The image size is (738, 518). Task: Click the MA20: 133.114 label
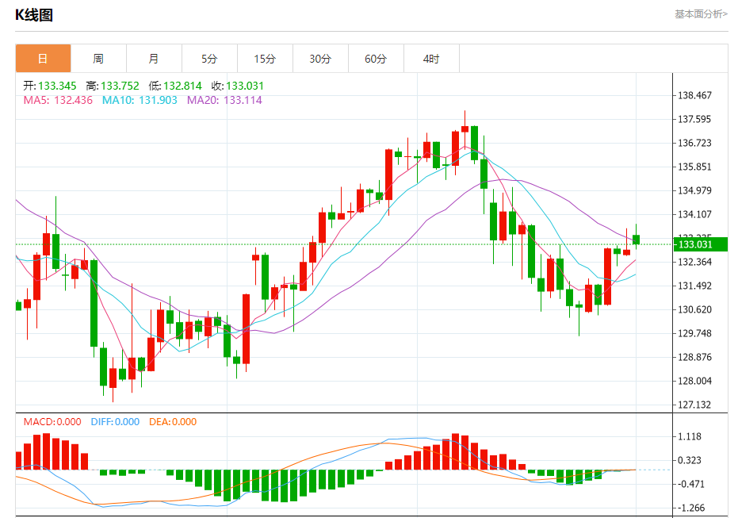pyautogui.click(x=224, y=100)
